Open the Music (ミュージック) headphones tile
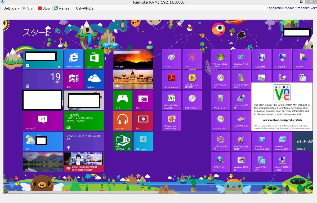The width and height of the screenshot is (317, 203). (x=123, y=121)
